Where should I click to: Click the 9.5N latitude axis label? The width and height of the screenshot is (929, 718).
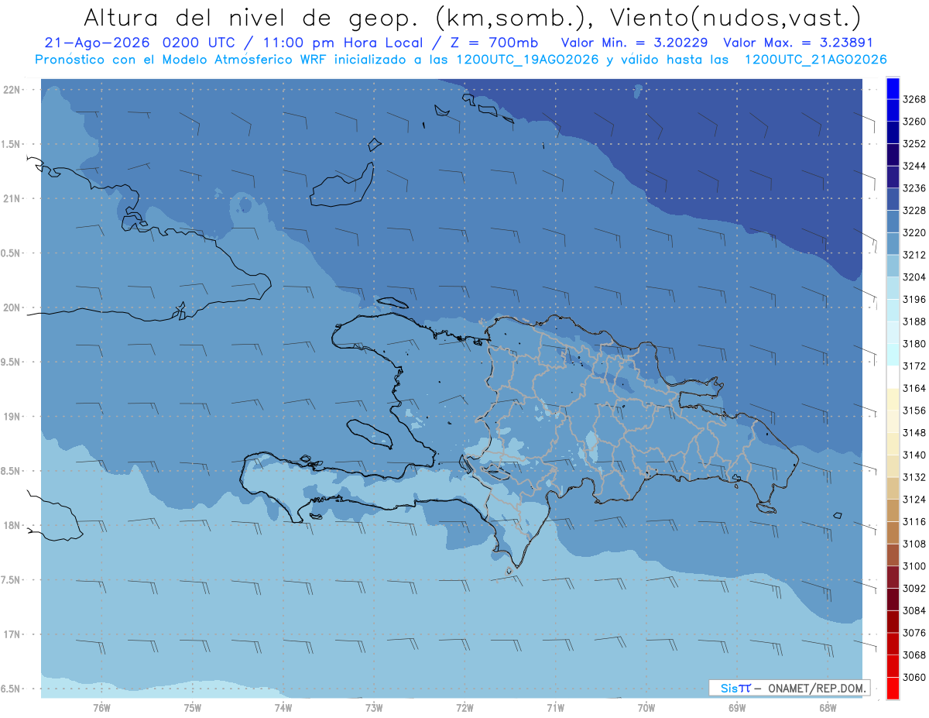point(12,362)
